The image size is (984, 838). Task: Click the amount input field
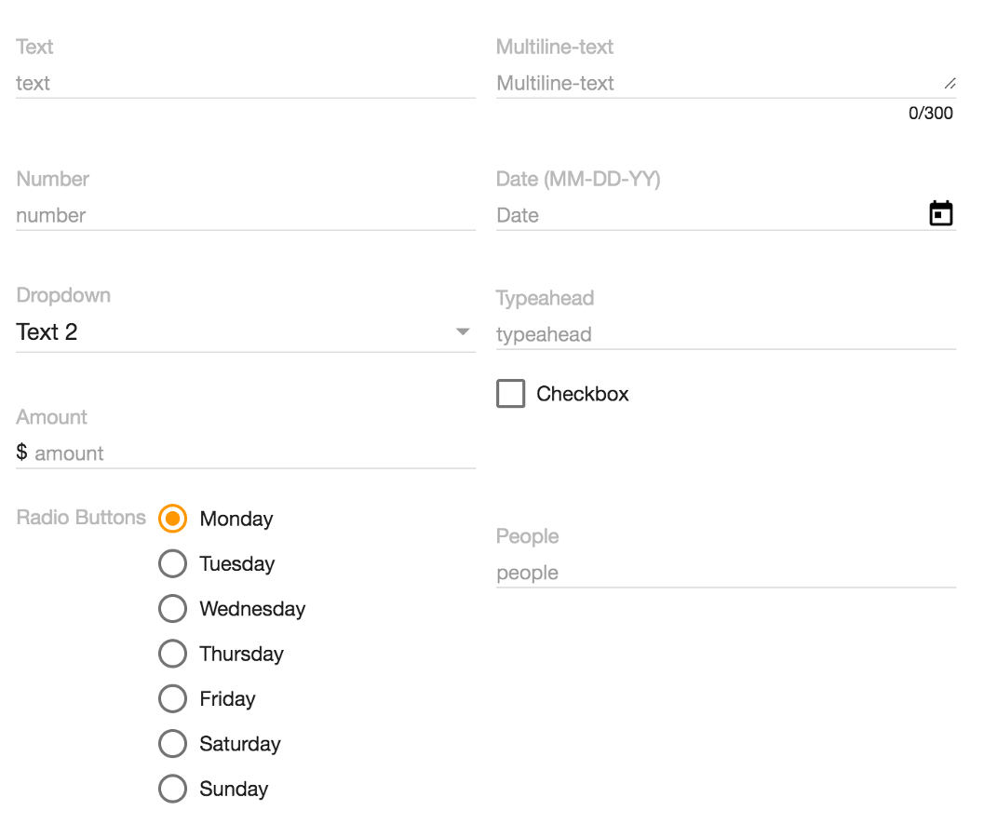[x=255, y=453]
